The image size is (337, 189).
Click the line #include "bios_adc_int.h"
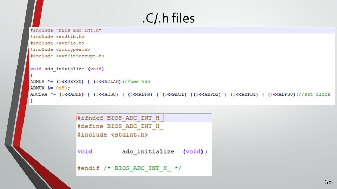(66, 30)
